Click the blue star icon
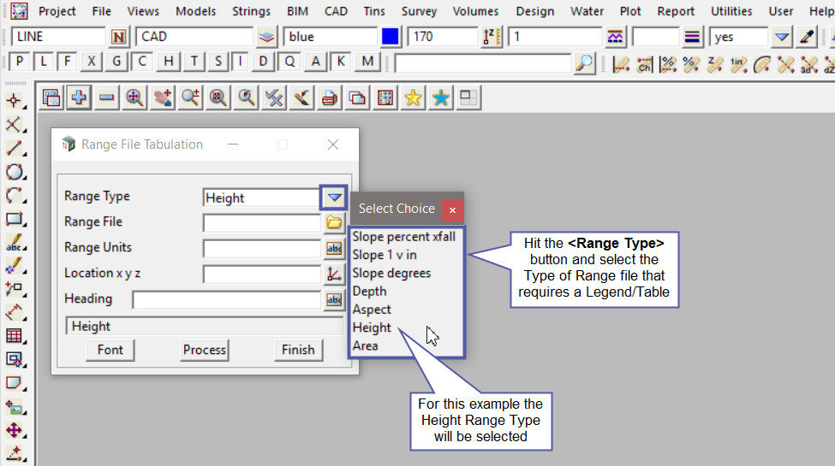Viewport: 835px width, 466px height. pyautogui.click(x=441, y=97)
